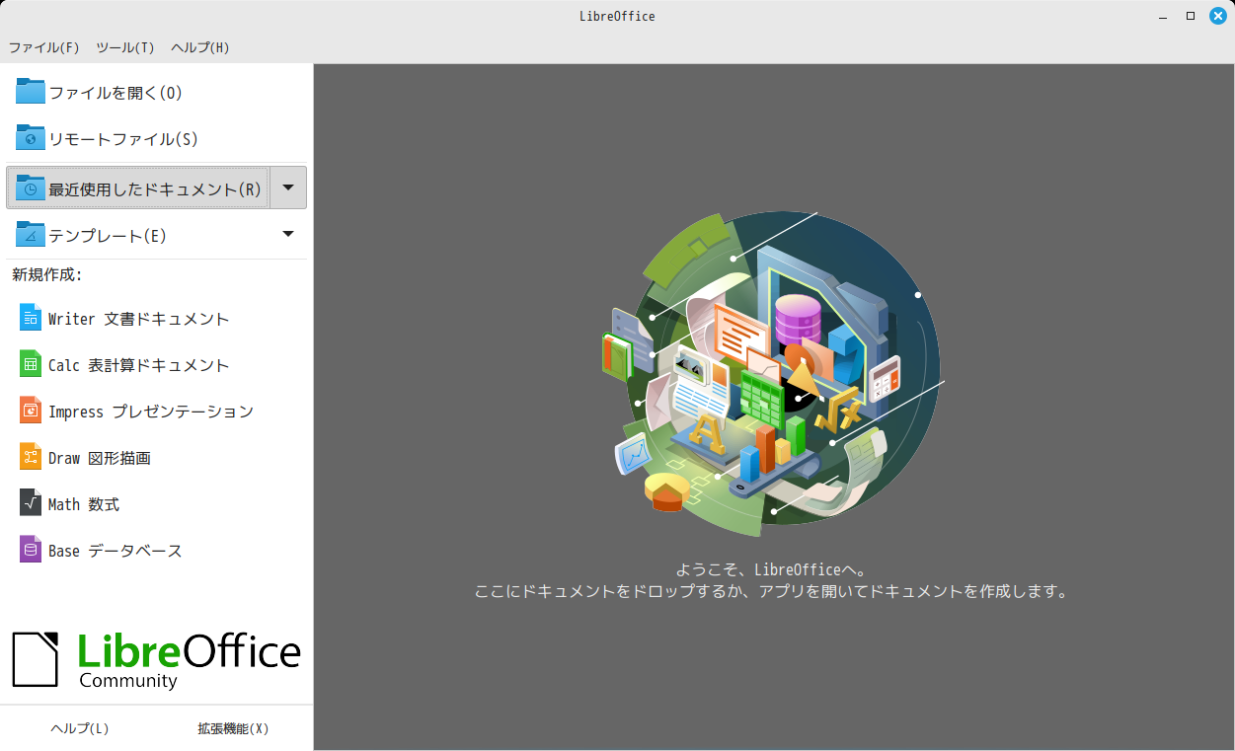Expand 最近使用したドキュメント dropdown arrow
The height and width of the screenshot is (751, 1235).
pos(288,188)
